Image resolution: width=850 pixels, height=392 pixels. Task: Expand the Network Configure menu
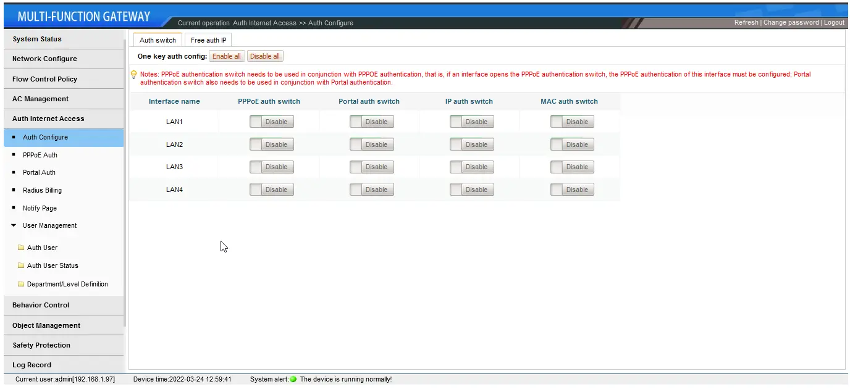coord(63,59)
